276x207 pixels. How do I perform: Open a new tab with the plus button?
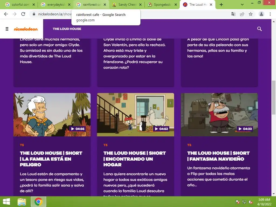coord(221,5)
